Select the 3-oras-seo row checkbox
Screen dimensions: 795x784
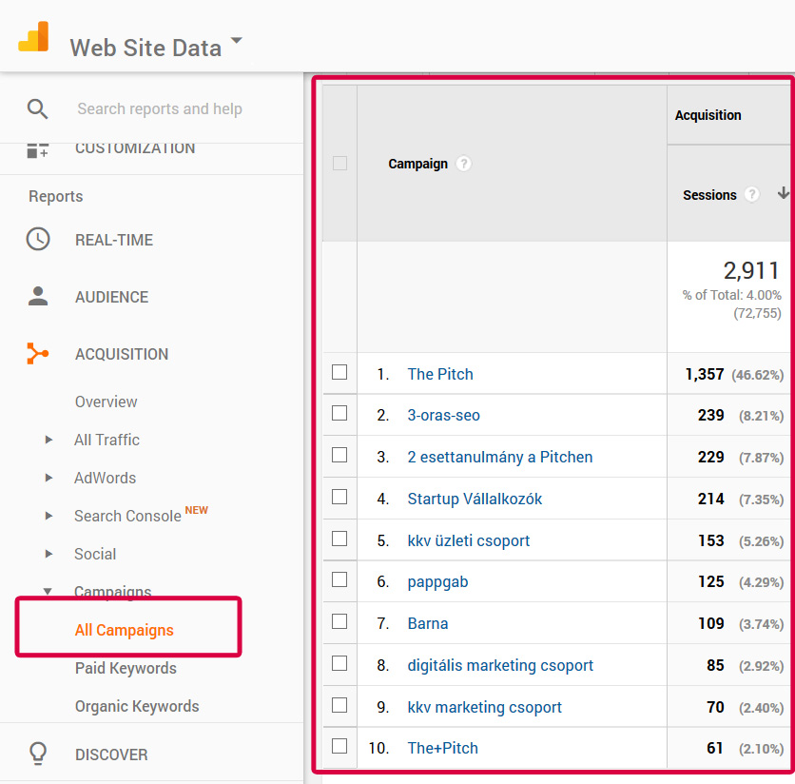[339, 414]
